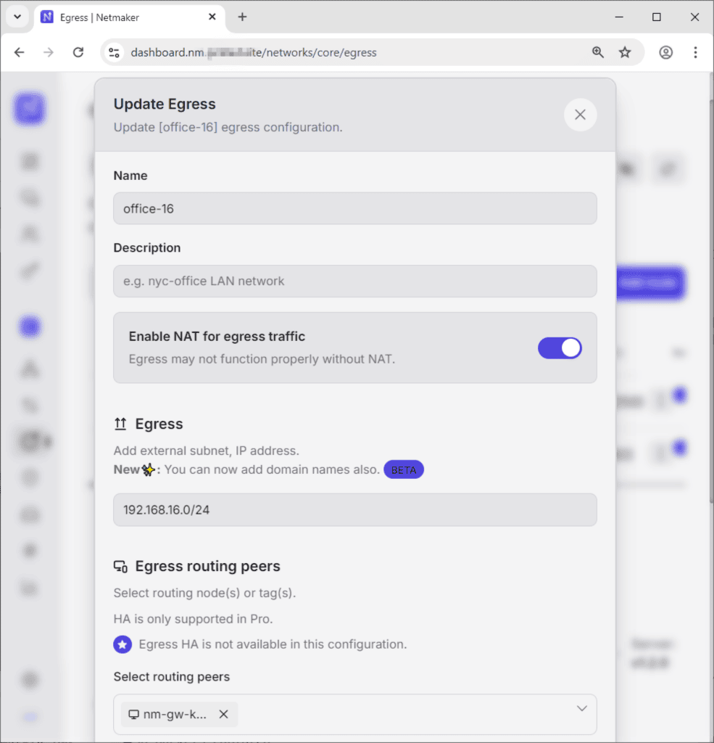Go back with the browser back arrow

(x=20, y=52)
